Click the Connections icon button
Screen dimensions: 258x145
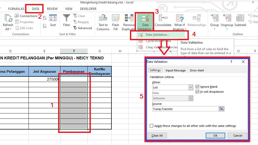point(17,16)
